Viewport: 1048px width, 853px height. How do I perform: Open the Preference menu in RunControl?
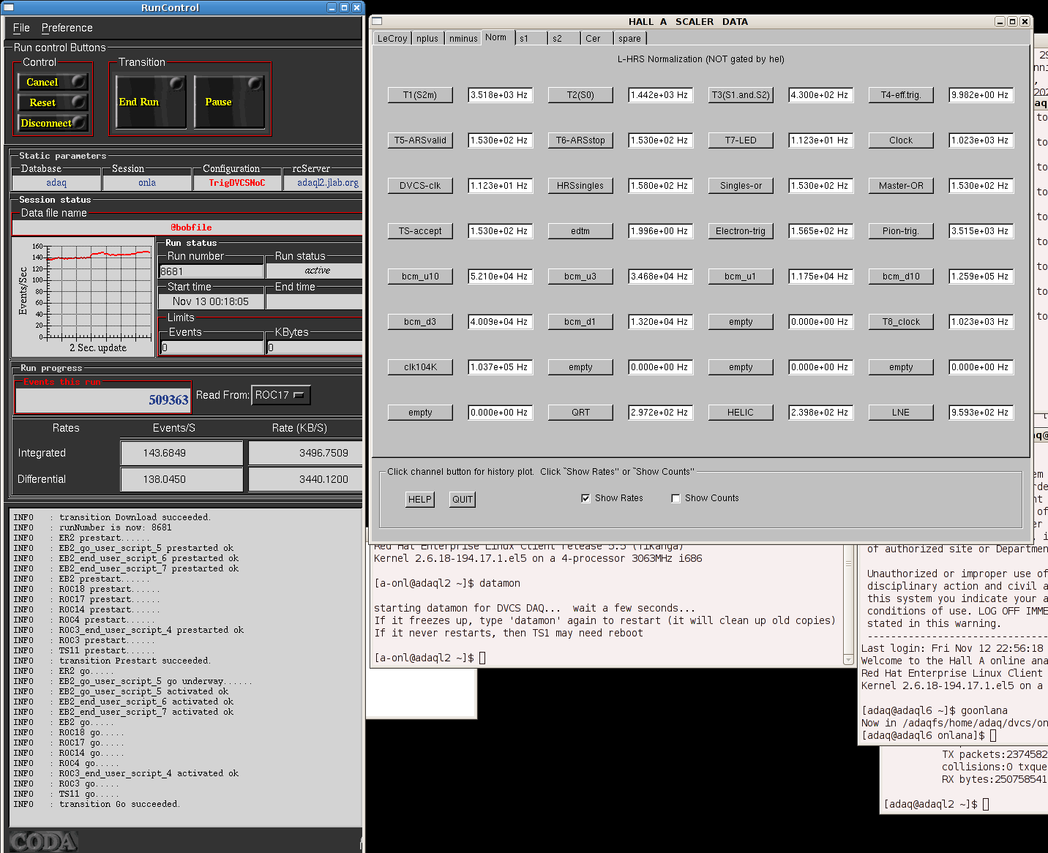pyautogui.click(x=67, y=28)
